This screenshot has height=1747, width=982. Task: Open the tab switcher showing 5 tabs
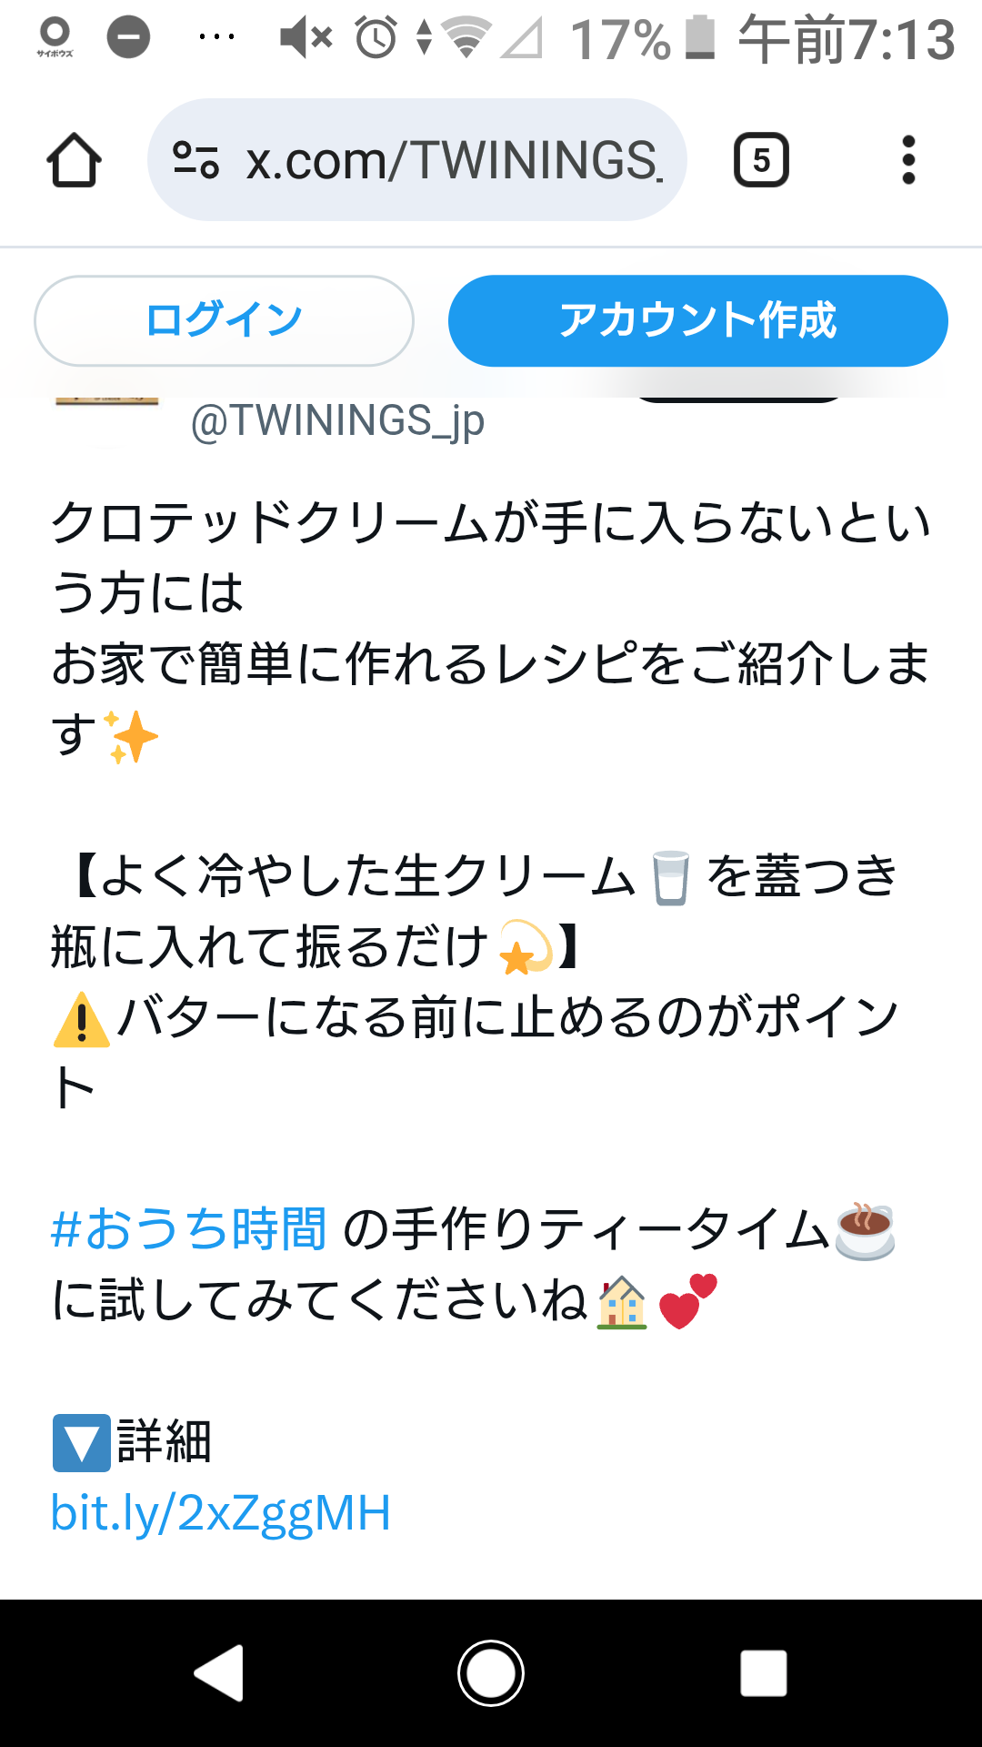(x=761, y=160)
